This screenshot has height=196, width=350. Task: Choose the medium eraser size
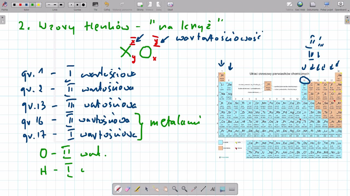pos(77,5)
